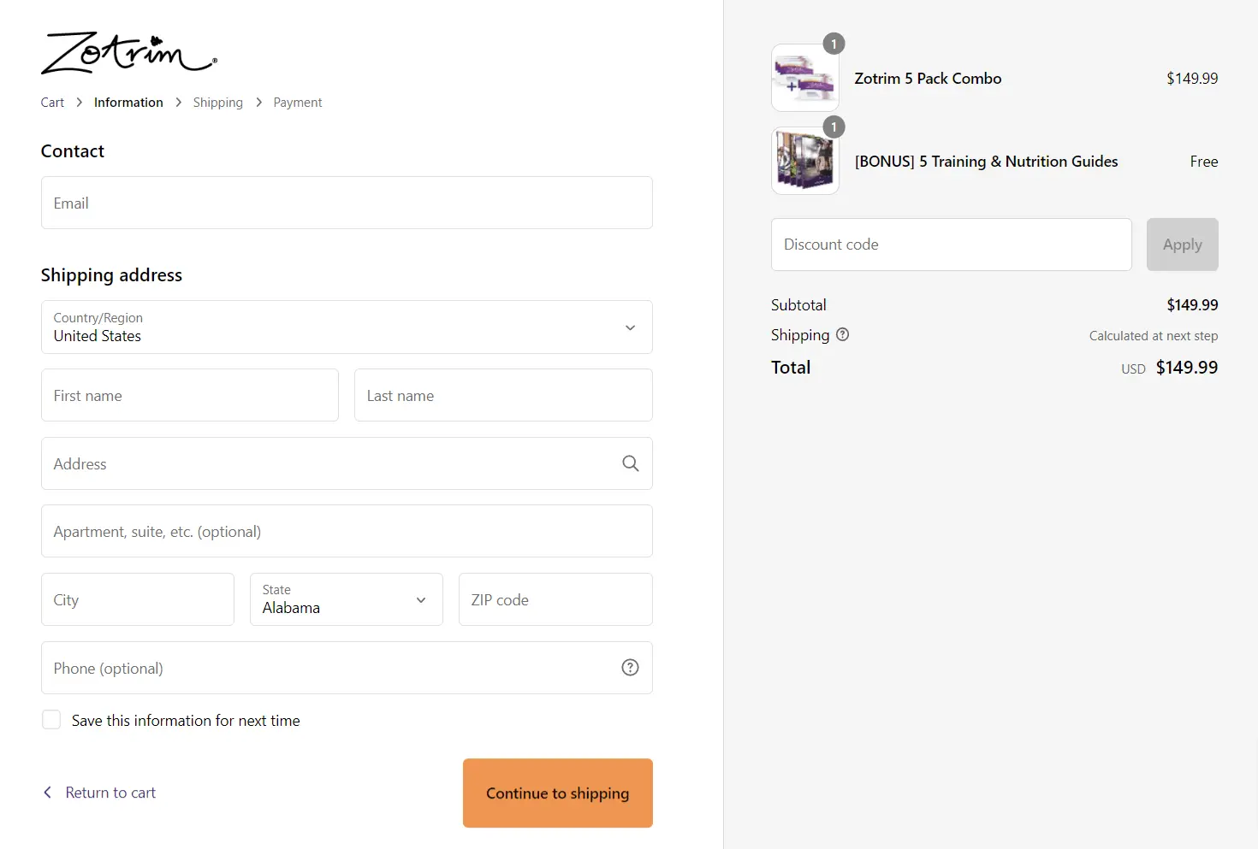Viewport: 1258px width, 849px height.
Task: Click the Free price label
Action: [1204, 162]
